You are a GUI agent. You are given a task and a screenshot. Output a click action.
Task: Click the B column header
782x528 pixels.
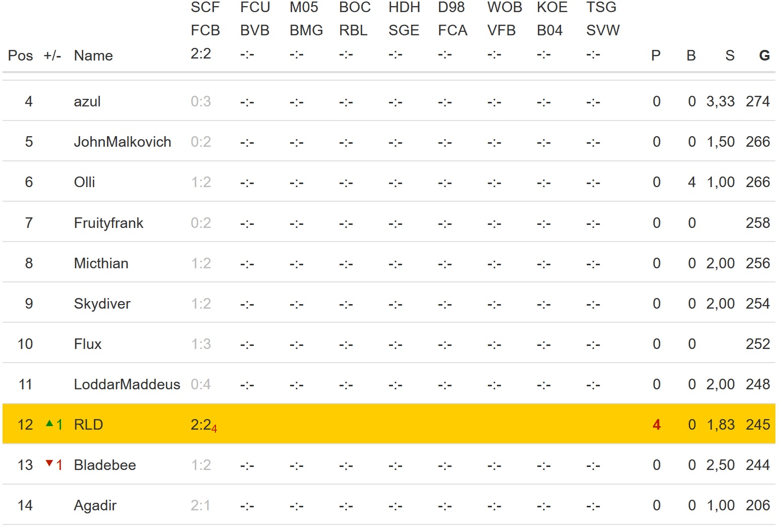(x=691, y=55)
